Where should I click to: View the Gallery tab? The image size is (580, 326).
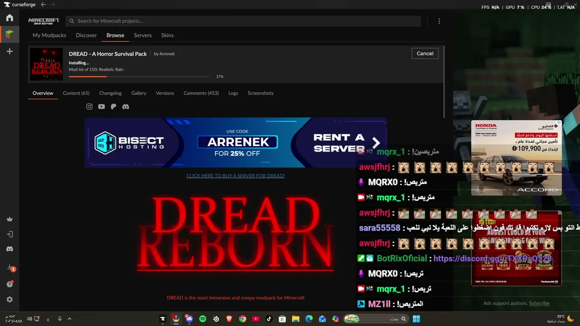pyautogui.click(x=139, y=93)
